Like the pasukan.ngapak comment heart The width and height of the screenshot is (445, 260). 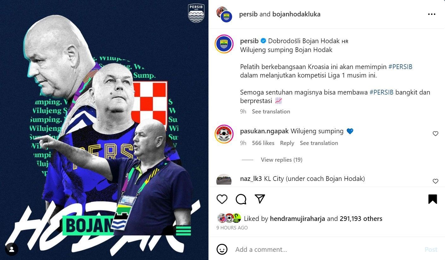(435, 134)
